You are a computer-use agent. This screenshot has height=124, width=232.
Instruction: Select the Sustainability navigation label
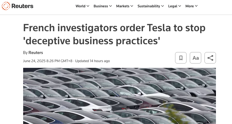click(149, 6)
